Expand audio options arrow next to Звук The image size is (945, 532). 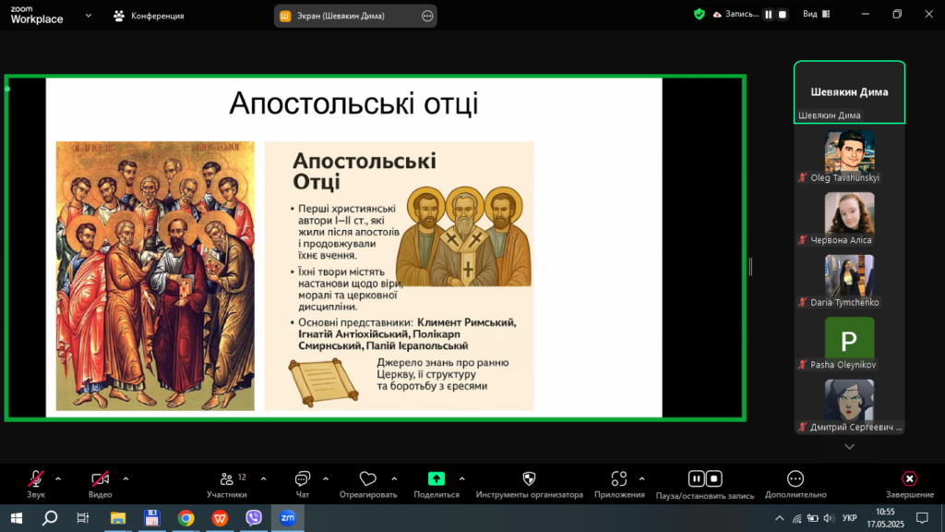click(x=58, y=478)
